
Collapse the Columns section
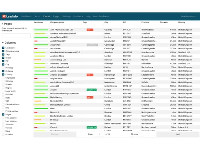pyautogui.click(x=9, y=43)
